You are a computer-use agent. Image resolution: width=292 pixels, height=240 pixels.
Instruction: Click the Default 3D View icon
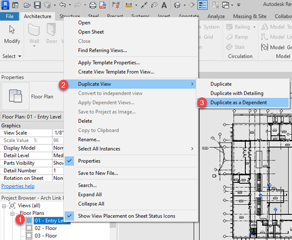[177, 5]
